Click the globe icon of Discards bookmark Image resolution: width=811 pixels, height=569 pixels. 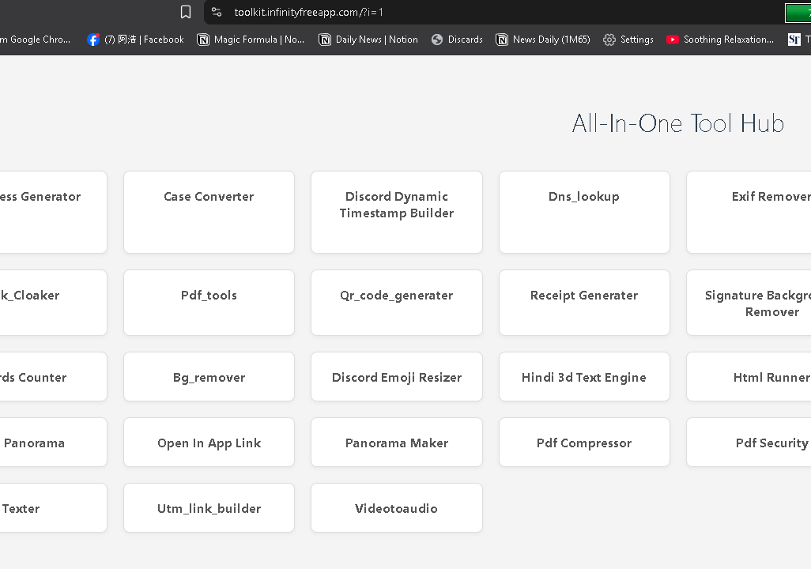437,40
